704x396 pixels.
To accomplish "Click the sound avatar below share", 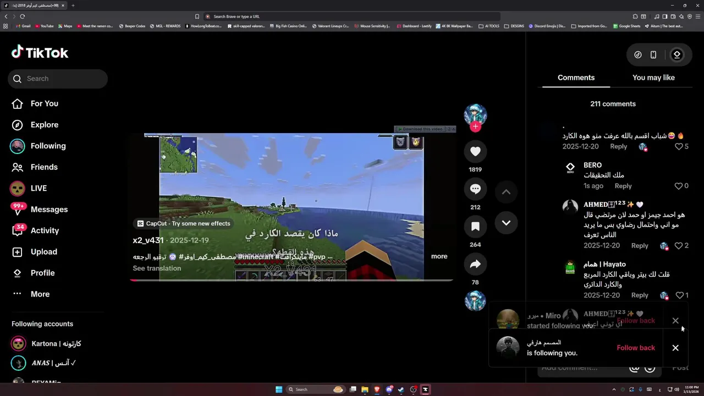I will point(475,300).
